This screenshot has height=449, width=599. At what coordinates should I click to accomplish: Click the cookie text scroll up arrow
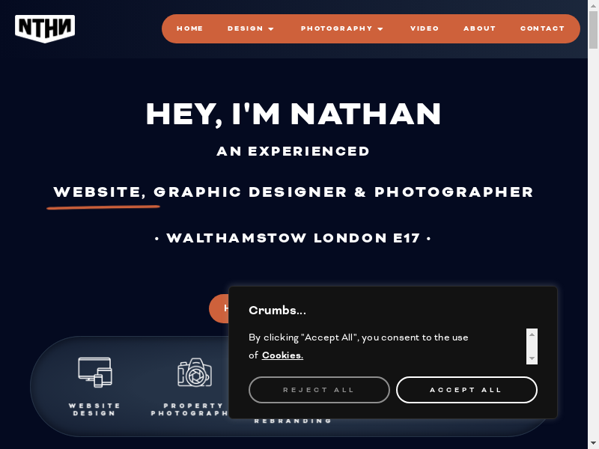pyautogui.click(x=532, y=335)
